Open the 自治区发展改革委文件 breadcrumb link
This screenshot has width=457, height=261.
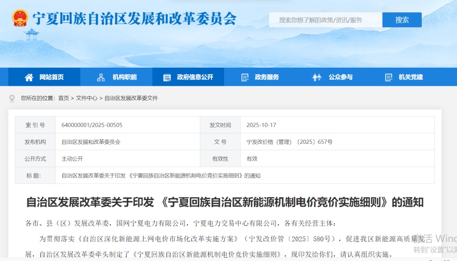pyautogui.click(x=131, y=98)
